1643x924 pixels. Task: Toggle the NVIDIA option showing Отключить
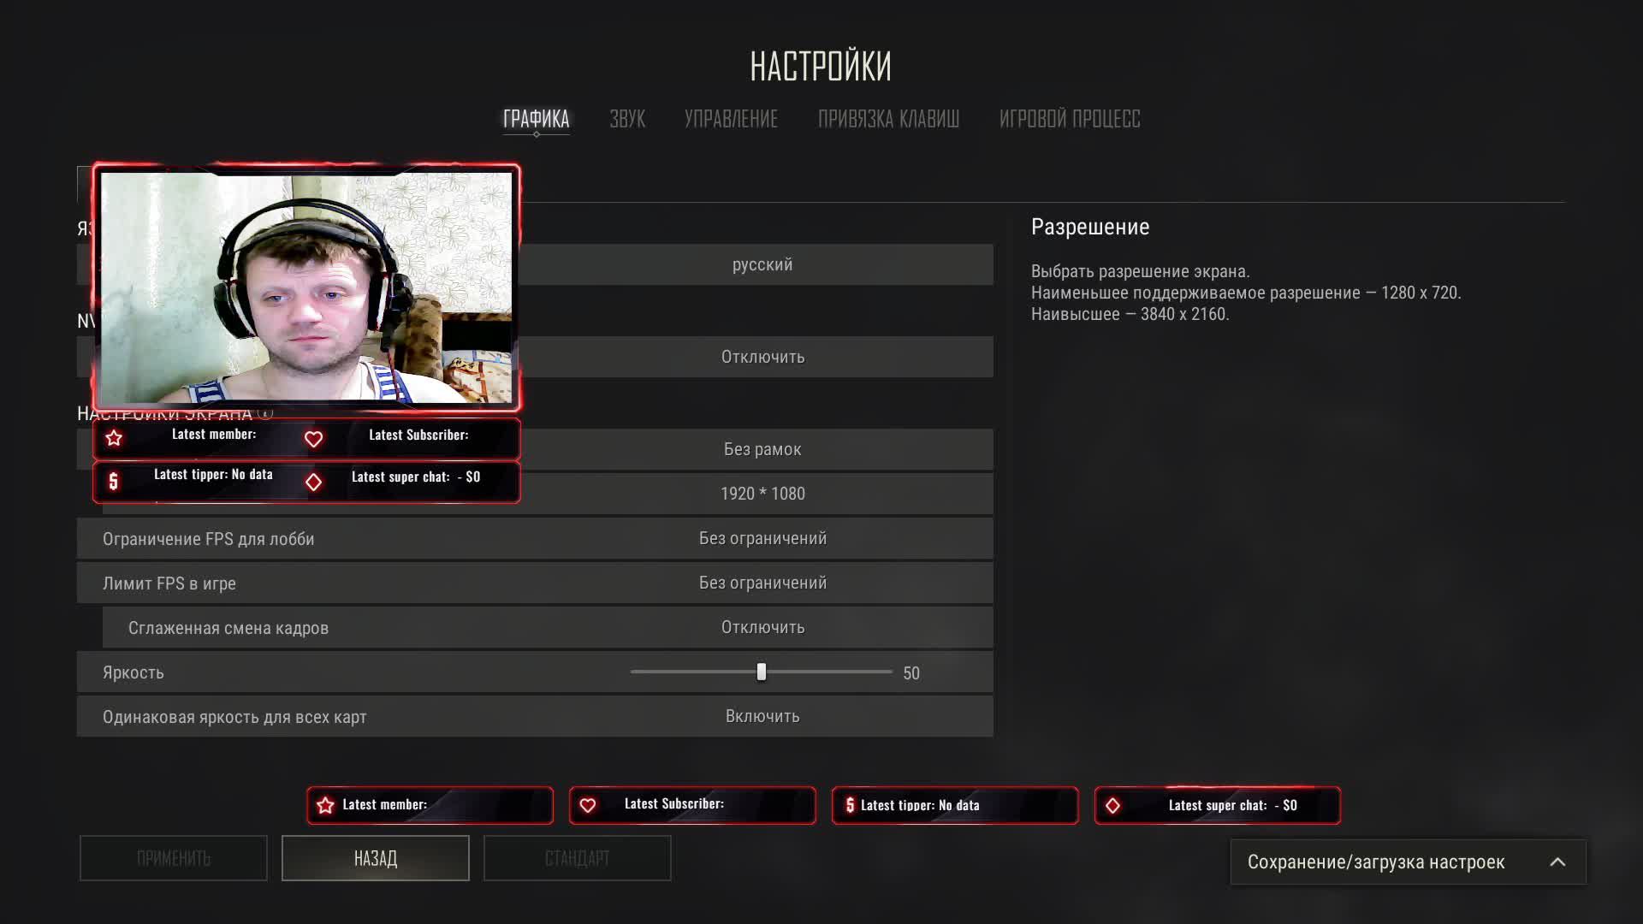tap(762, 357)
